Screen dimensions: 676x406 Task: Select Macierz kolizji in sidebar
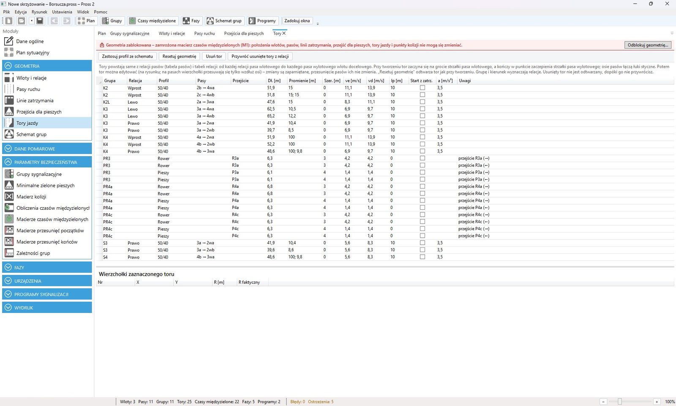[x=47, y=197]
